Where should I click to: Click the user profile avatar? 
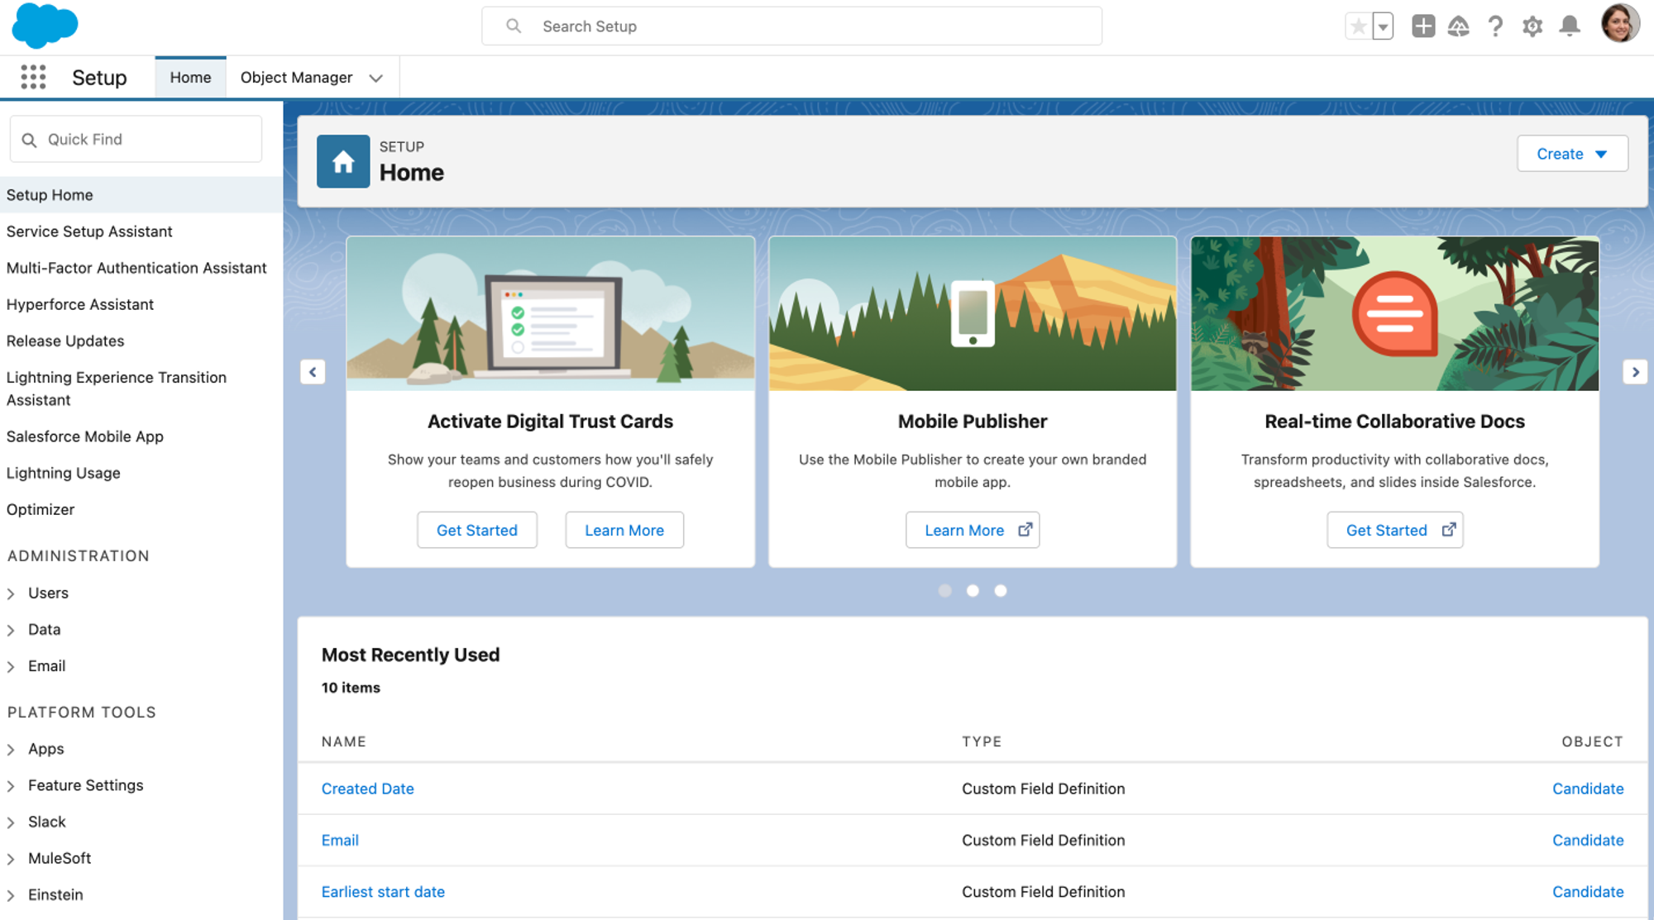click(x=1619, y=23)
